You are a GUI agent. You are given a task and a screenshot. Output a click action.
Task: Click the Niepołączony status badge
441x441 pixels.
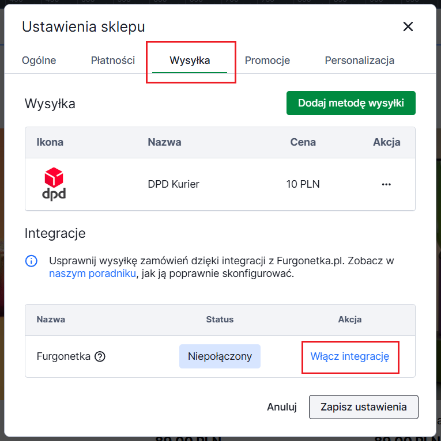click(x=220, y=356)
